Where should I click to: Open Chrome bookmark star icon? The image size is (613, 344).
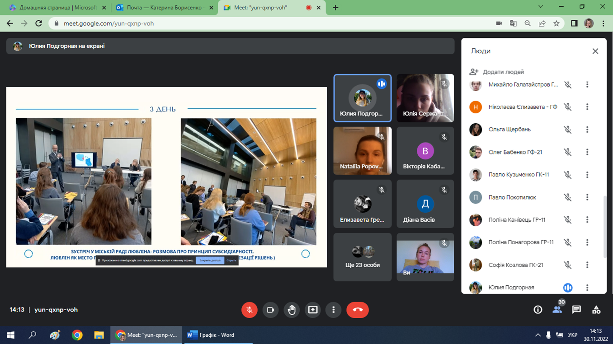coord(556,23)
